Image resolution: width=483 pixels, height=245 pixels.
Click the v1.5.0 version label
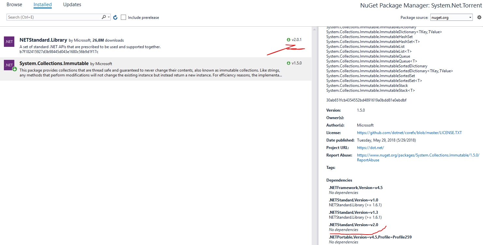click(296, 63)
